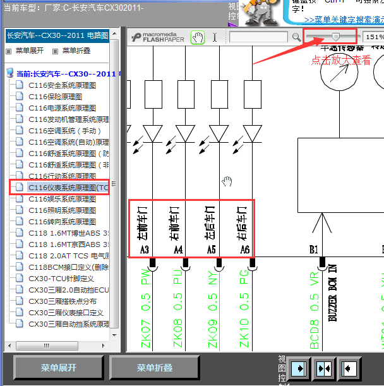Click document icon beside CX30三厢搭铁点分布
384x386 pixels.
[x=20, y=301]
